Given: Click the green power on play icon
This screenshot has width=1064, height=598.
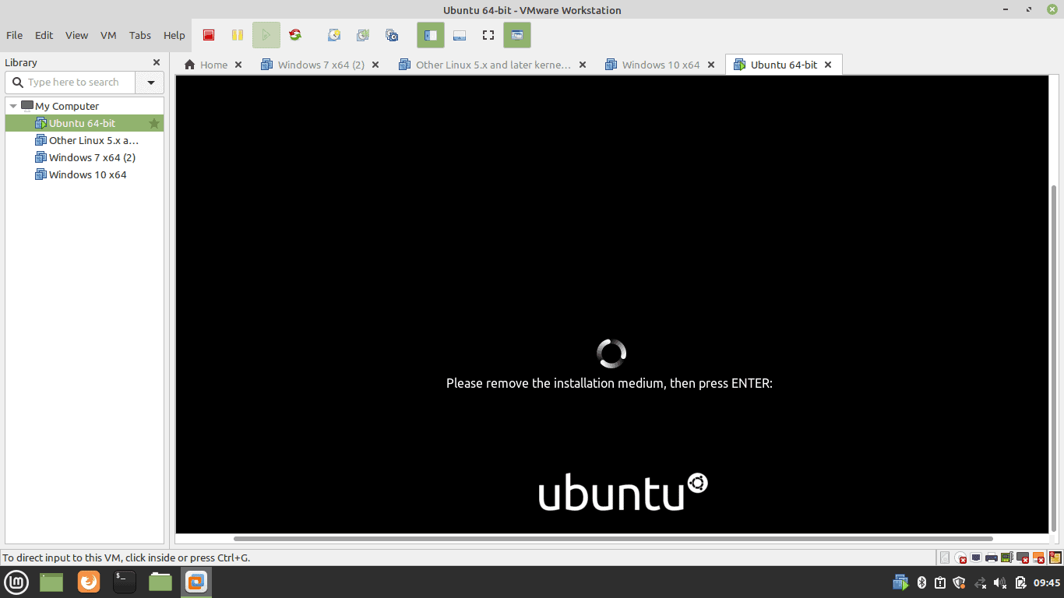Looking at the screenshot, I should click(266, 35).
